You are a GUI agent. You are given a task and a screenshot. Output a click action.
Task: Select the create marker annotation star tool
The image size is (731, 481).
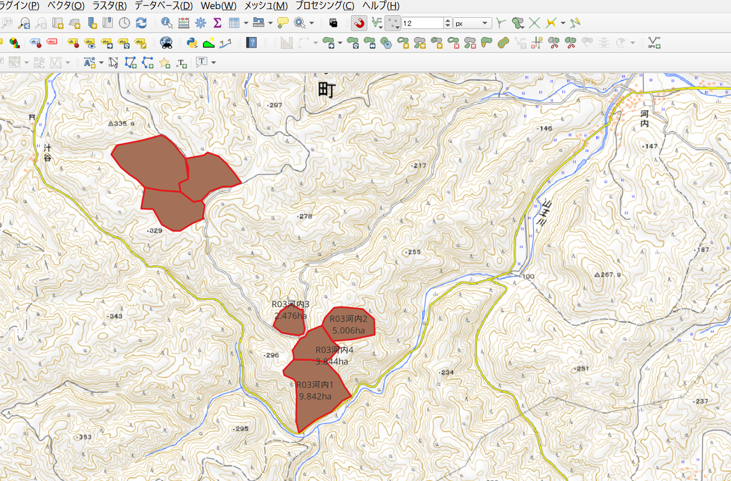[x=164, y=62]
